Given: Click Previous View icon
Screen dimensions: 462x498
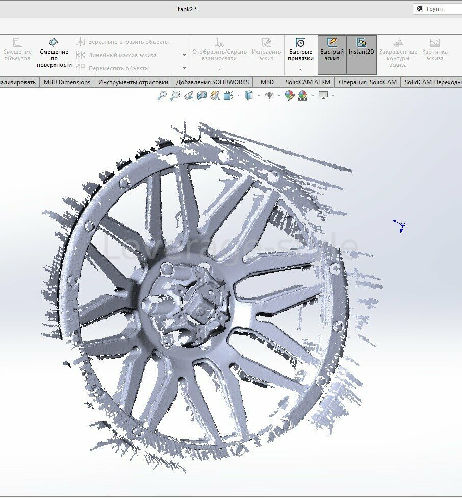Looking at the screenshot, I should pyautogui.click(x=189, y=95).
